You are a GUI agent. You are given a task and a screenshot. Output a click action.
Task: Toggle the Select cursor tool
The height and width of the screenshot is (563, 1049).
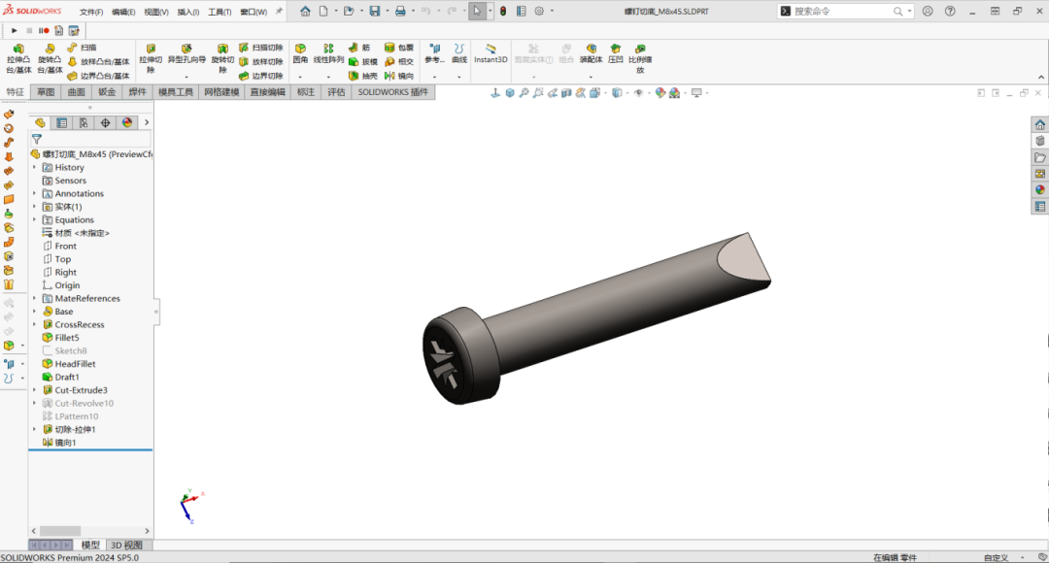click(x=477, y=12)
